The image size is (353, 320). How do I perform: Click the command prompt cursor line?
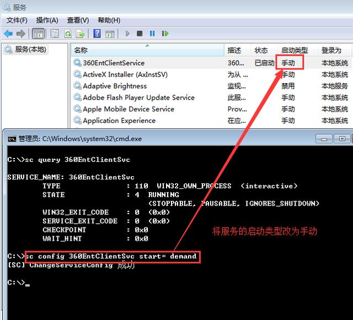(x=18, y=283)
